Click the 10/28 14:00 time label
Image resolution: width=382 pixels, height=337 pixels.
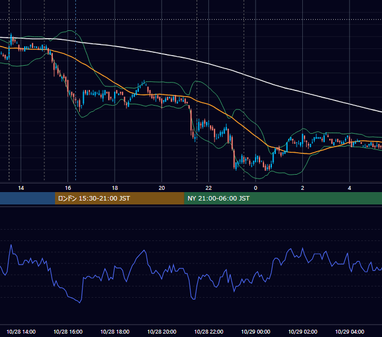21,331
